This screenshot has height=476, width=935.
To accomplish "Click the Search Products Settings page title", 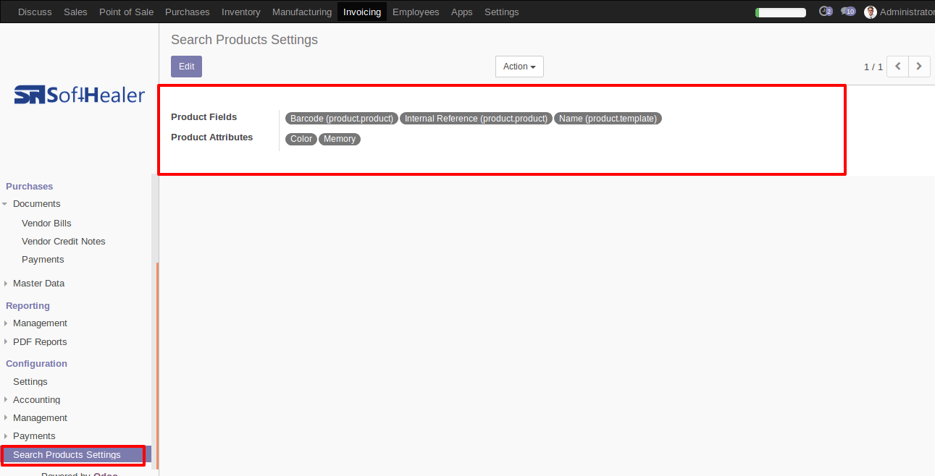I will tap(244, 40).
